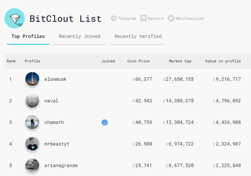Image resolution: width=251 pixels, height=176 pixels.
Task: Open arianagrande's avatar image
Action: coord(32,165)
